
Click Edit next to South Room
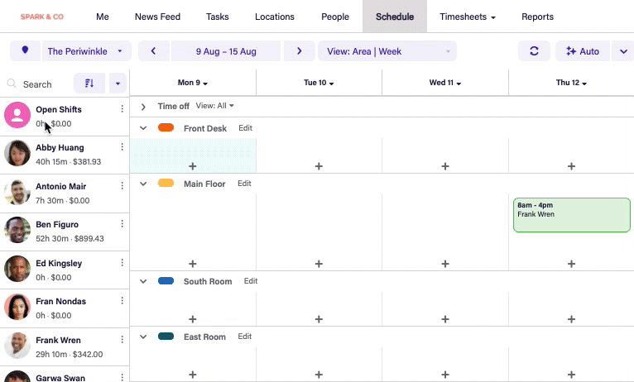[x=251, y=281]
